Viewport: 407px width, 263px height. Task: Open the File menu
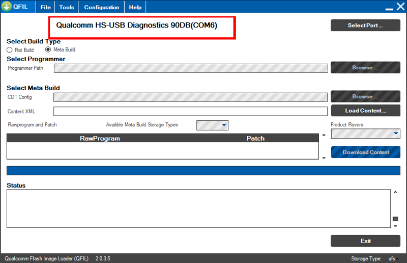pyautogui.click(x=45, y=7)
